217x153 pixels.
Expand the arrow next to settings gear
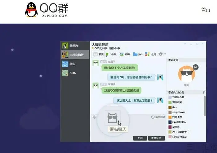click(165, 54)
